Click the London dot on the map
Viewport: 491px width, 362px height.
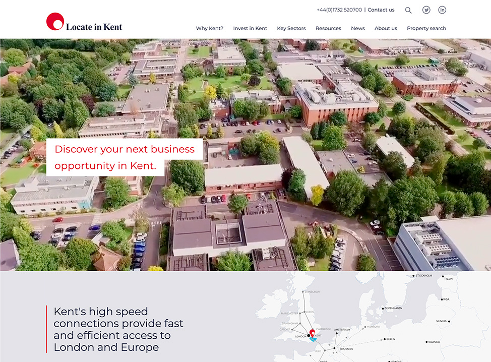(309, 336)
